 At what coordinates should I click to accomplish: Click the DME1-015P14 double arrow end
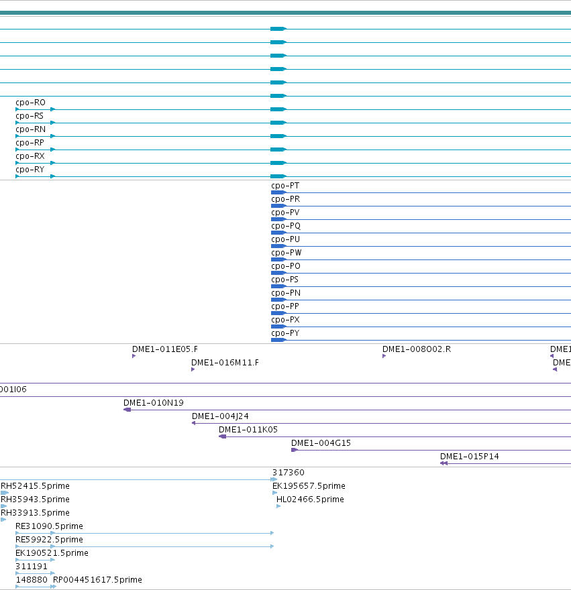[x=444, y=463]
